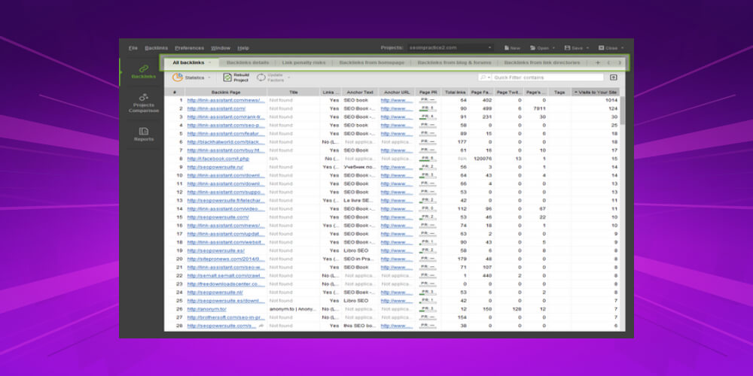This screenshot has height=376, width=753.
Task: Click the Rebuild Project icon
Action: (x=227, y=77)
